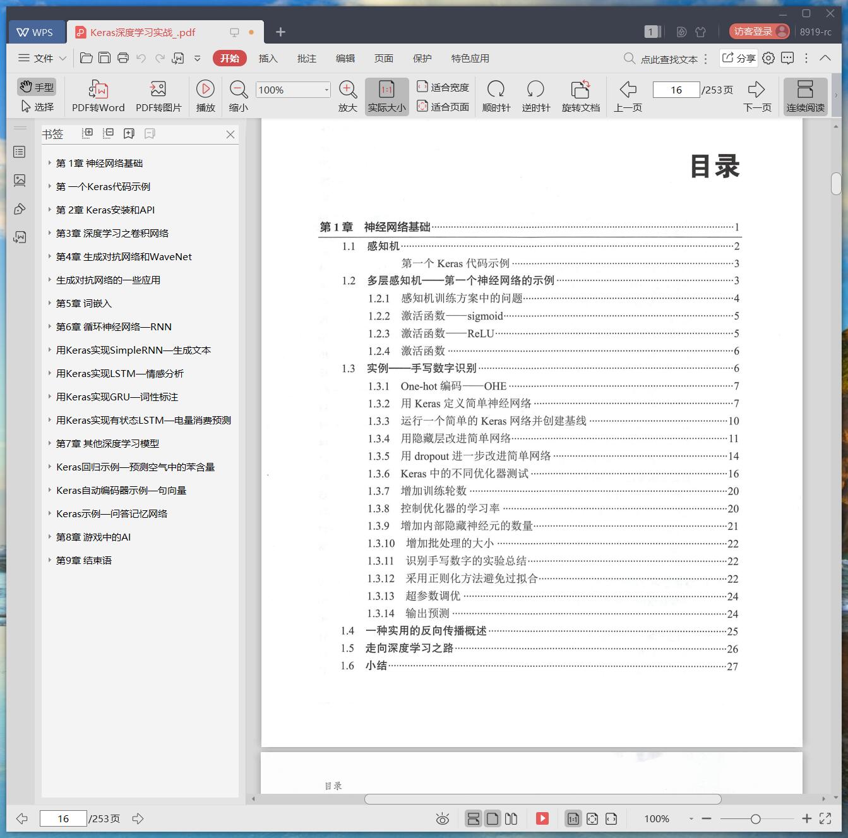This screenshot has height=838, width=848.
Task: Click the add bookmark icon
Action: [129, 133]
